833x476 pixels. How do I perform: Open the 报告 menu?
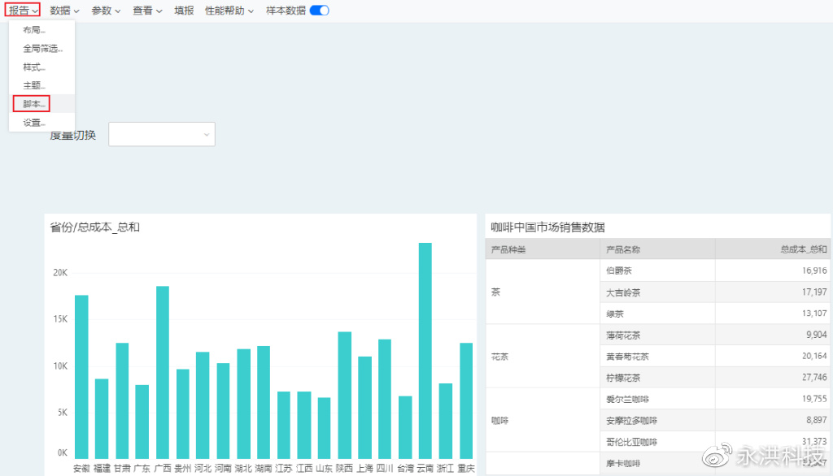coord(22,11)
